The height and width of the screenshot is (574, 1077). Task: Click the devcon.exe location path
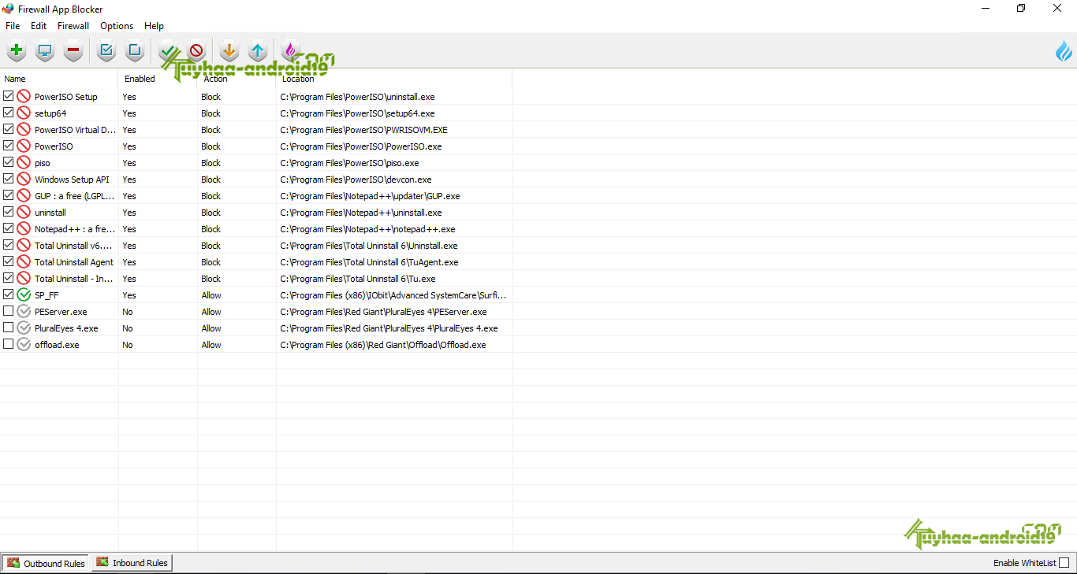356,180
